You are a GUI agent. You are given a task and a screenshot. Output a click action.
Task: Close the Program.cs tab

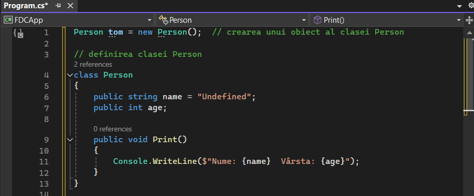[70, 6]
